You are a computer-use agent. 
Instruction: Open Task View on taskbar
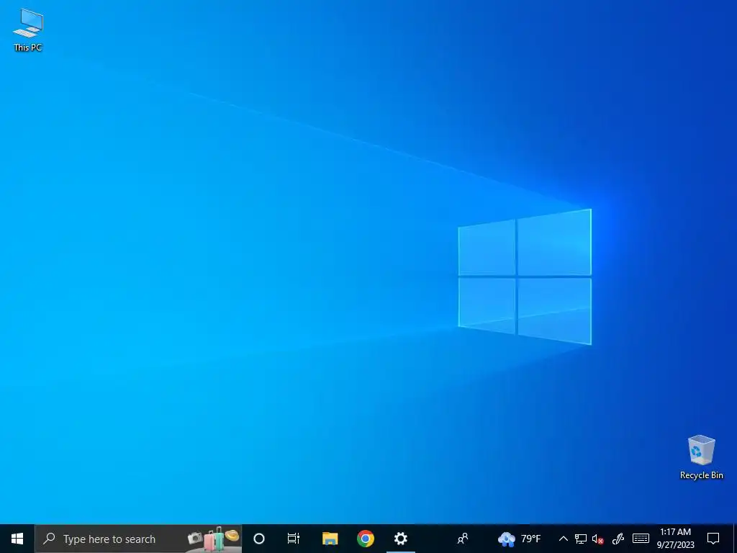click(294, 539)
